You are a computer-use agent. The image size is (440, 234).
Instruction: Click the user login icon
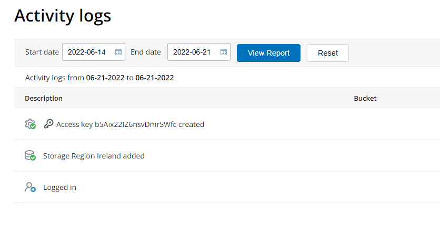[30, 187]
